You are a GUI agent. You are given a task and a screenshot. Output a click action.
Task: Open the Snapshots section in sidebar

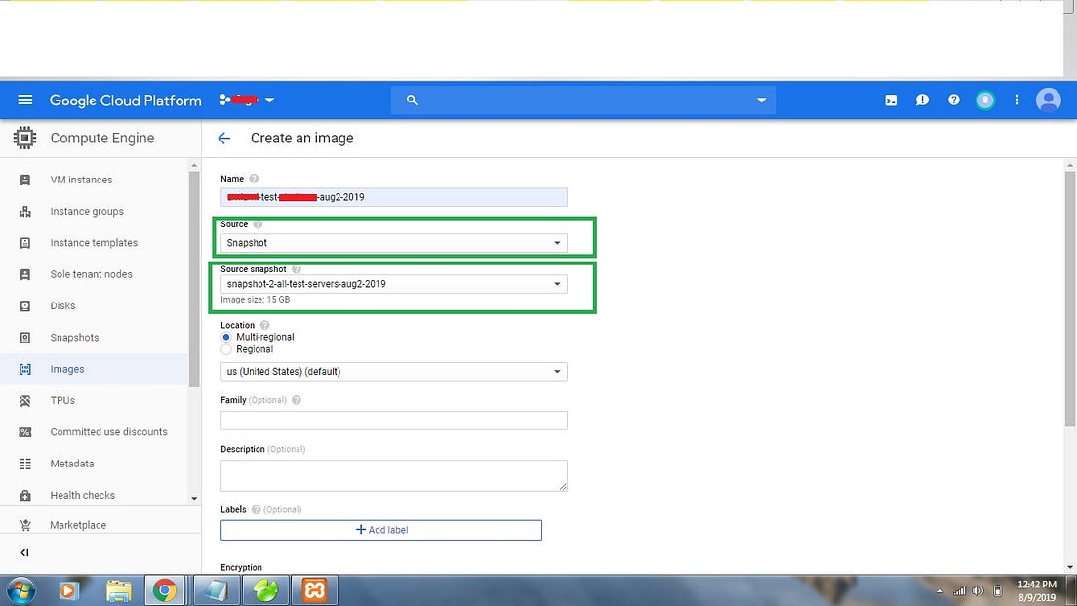point(74,337)
